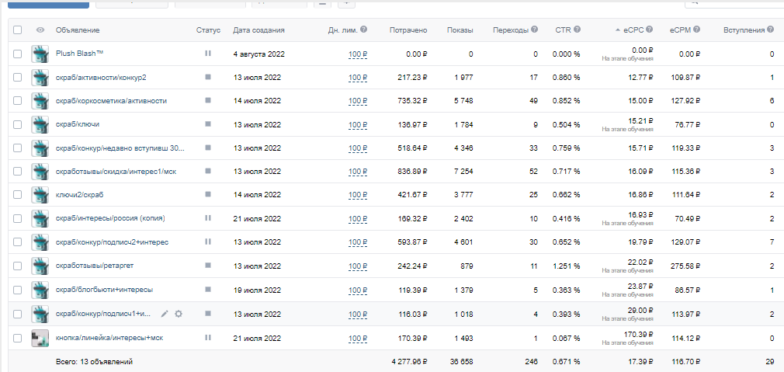
Task: Click thumbnail of кнопка/линейка/интересы+мск ad
Action: click(40, 338)
